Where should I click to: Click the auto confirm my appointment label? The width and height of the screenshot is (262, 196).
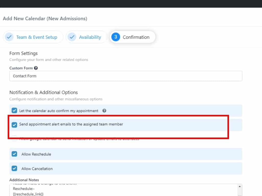coord(59,111)
